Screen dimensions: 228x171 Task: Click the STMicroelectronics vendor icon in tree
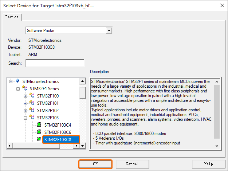pyautogui.click(x=17, y=81)
